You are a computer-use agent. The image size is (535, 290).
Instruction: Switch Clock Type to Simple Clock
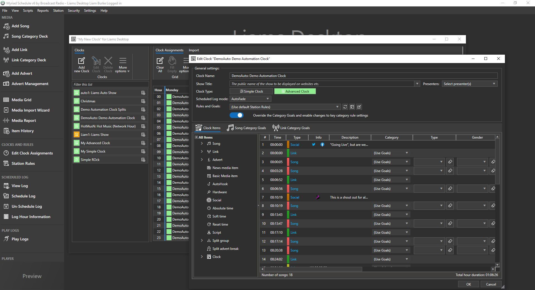pos(251,91)
